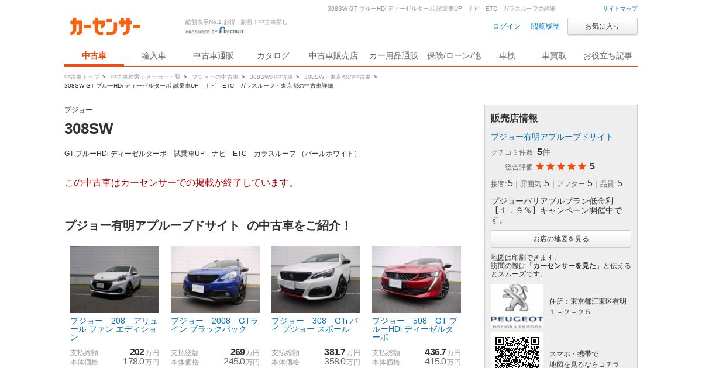Click the 販売店情報 panel heading
The image size is (702, 368).
coord(514,118)
